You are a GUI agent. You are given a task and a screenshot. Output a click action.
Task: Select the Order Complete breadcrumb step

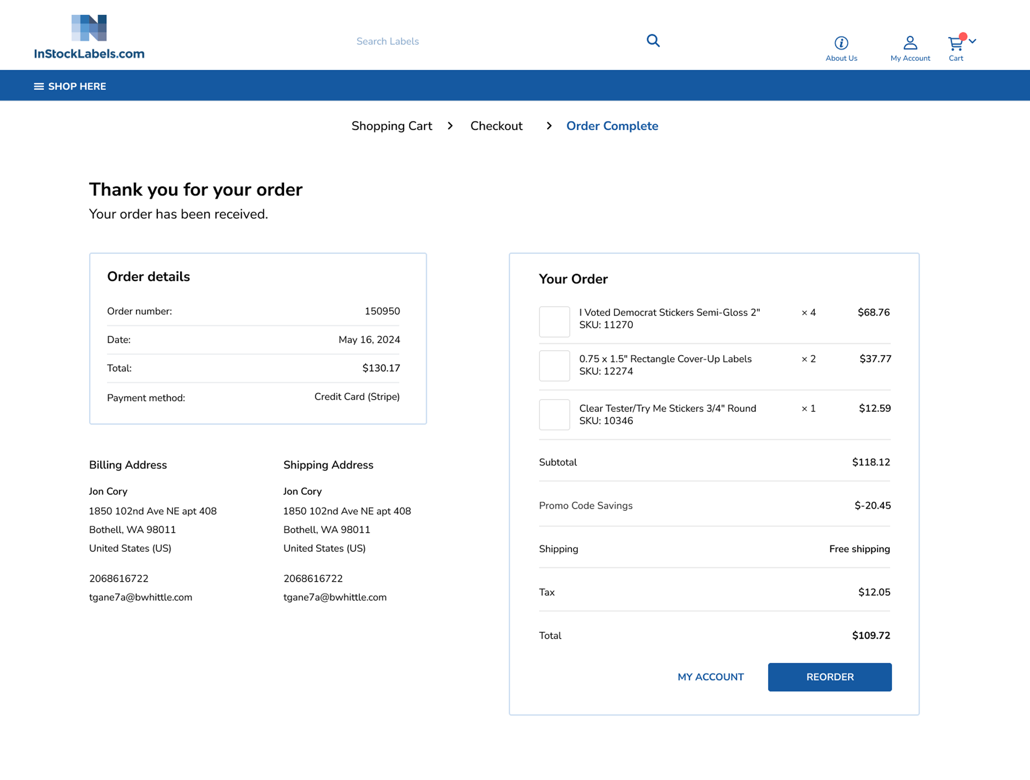611,126
